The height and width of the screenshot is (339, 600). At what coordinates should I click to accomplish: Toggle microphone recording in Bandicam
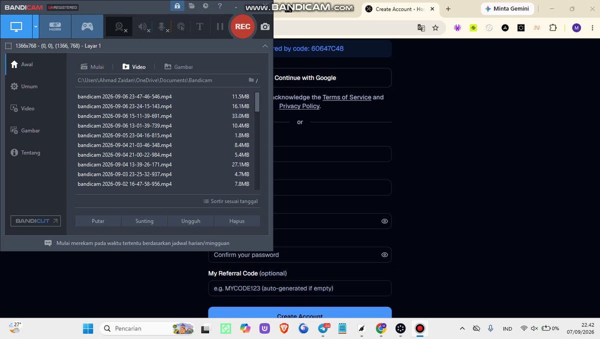(163, 27)
